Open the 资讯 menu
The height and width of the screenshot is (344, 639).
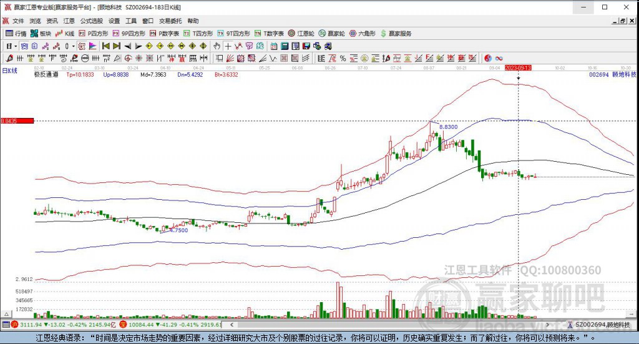tap(52, 21)
